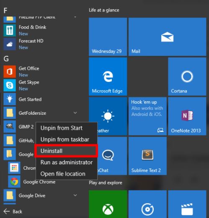Viewport: 209px width, 218px height.
Task: Click the Google folder icon
Action: click(10, 154)
